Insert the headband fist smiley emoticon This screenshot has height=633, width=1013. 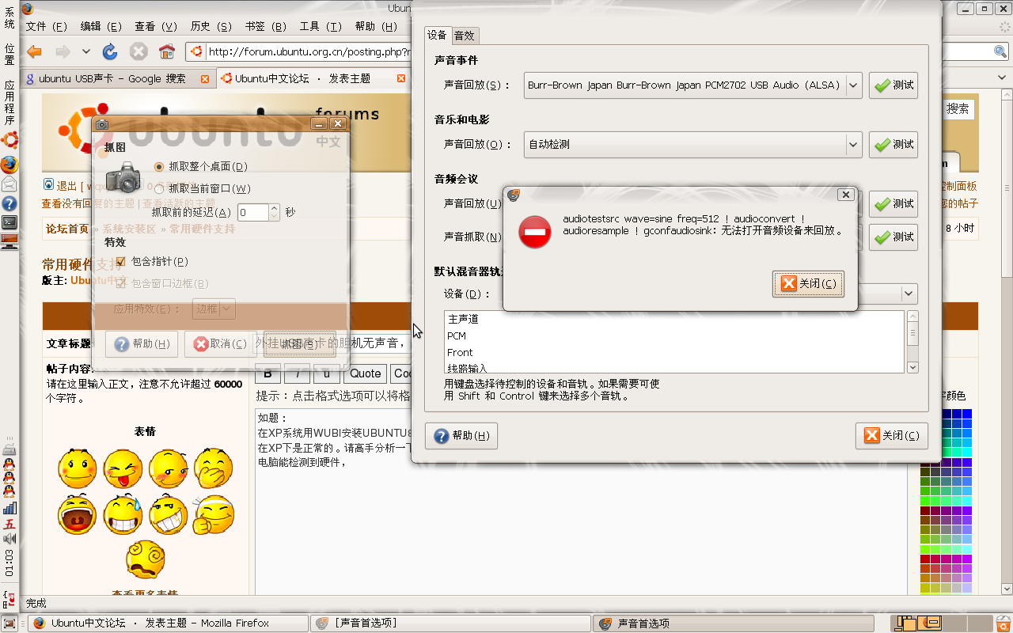click(213, 515)
